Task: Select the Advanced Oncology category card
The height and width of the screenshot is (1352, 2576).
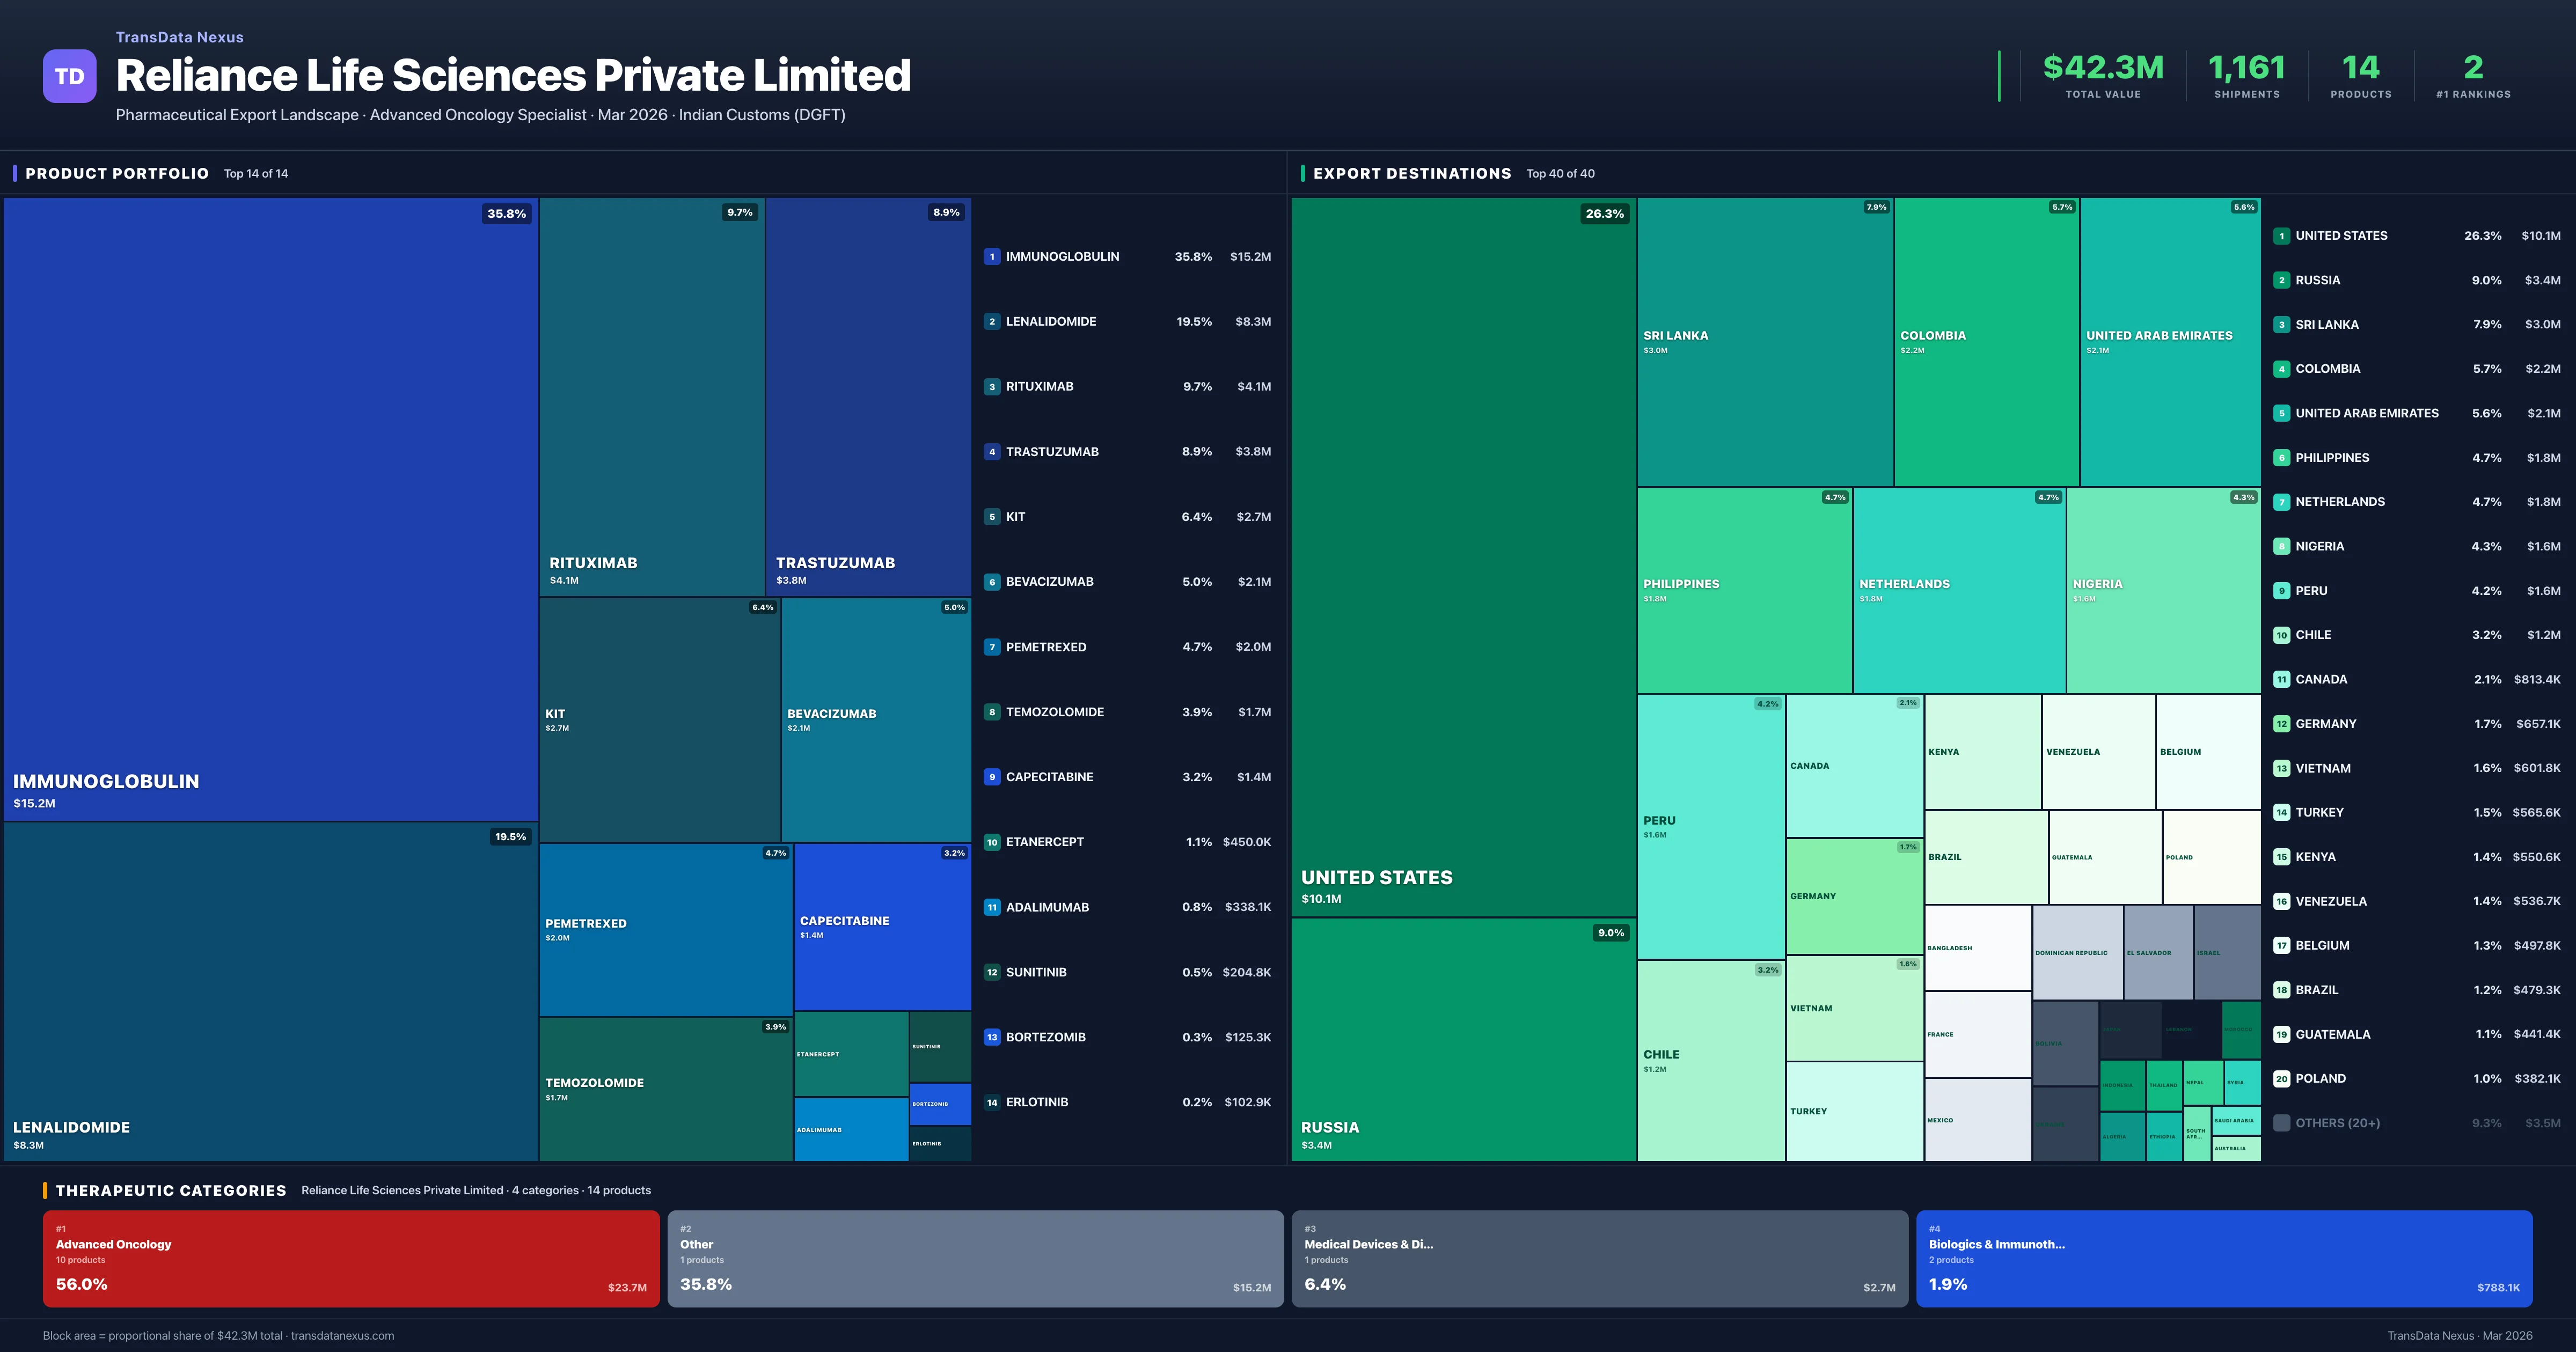Action: tap(350, 1258)
